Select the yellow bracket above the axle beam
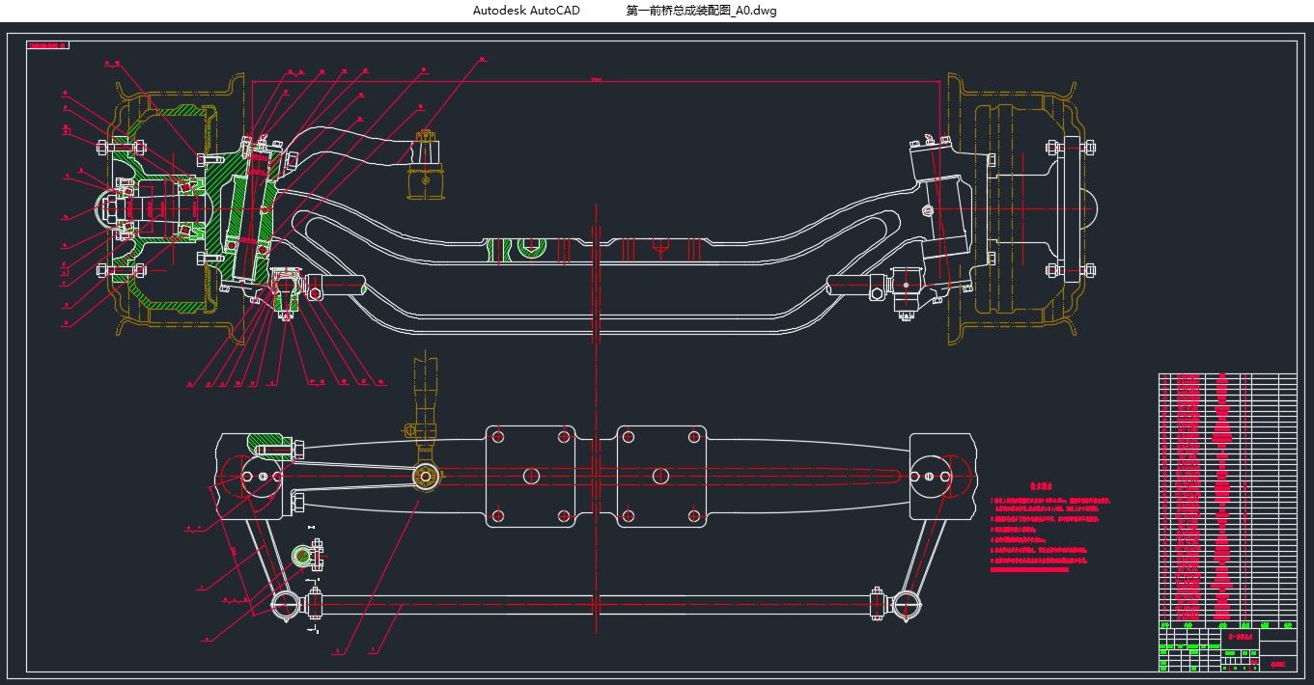 (x=426, y=164)
